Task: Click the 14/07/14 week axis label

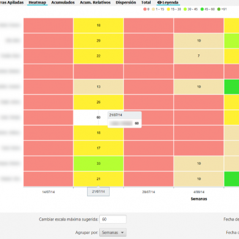Action: pyautogui.click(x=48, y=192)
